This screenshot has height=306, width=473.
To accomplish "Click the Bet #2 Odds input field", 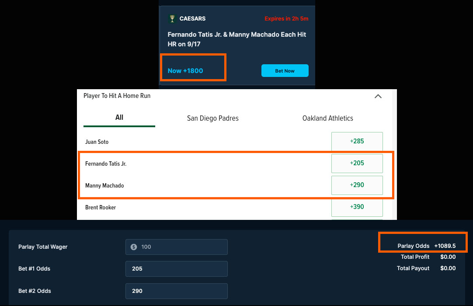I will 177,291.
